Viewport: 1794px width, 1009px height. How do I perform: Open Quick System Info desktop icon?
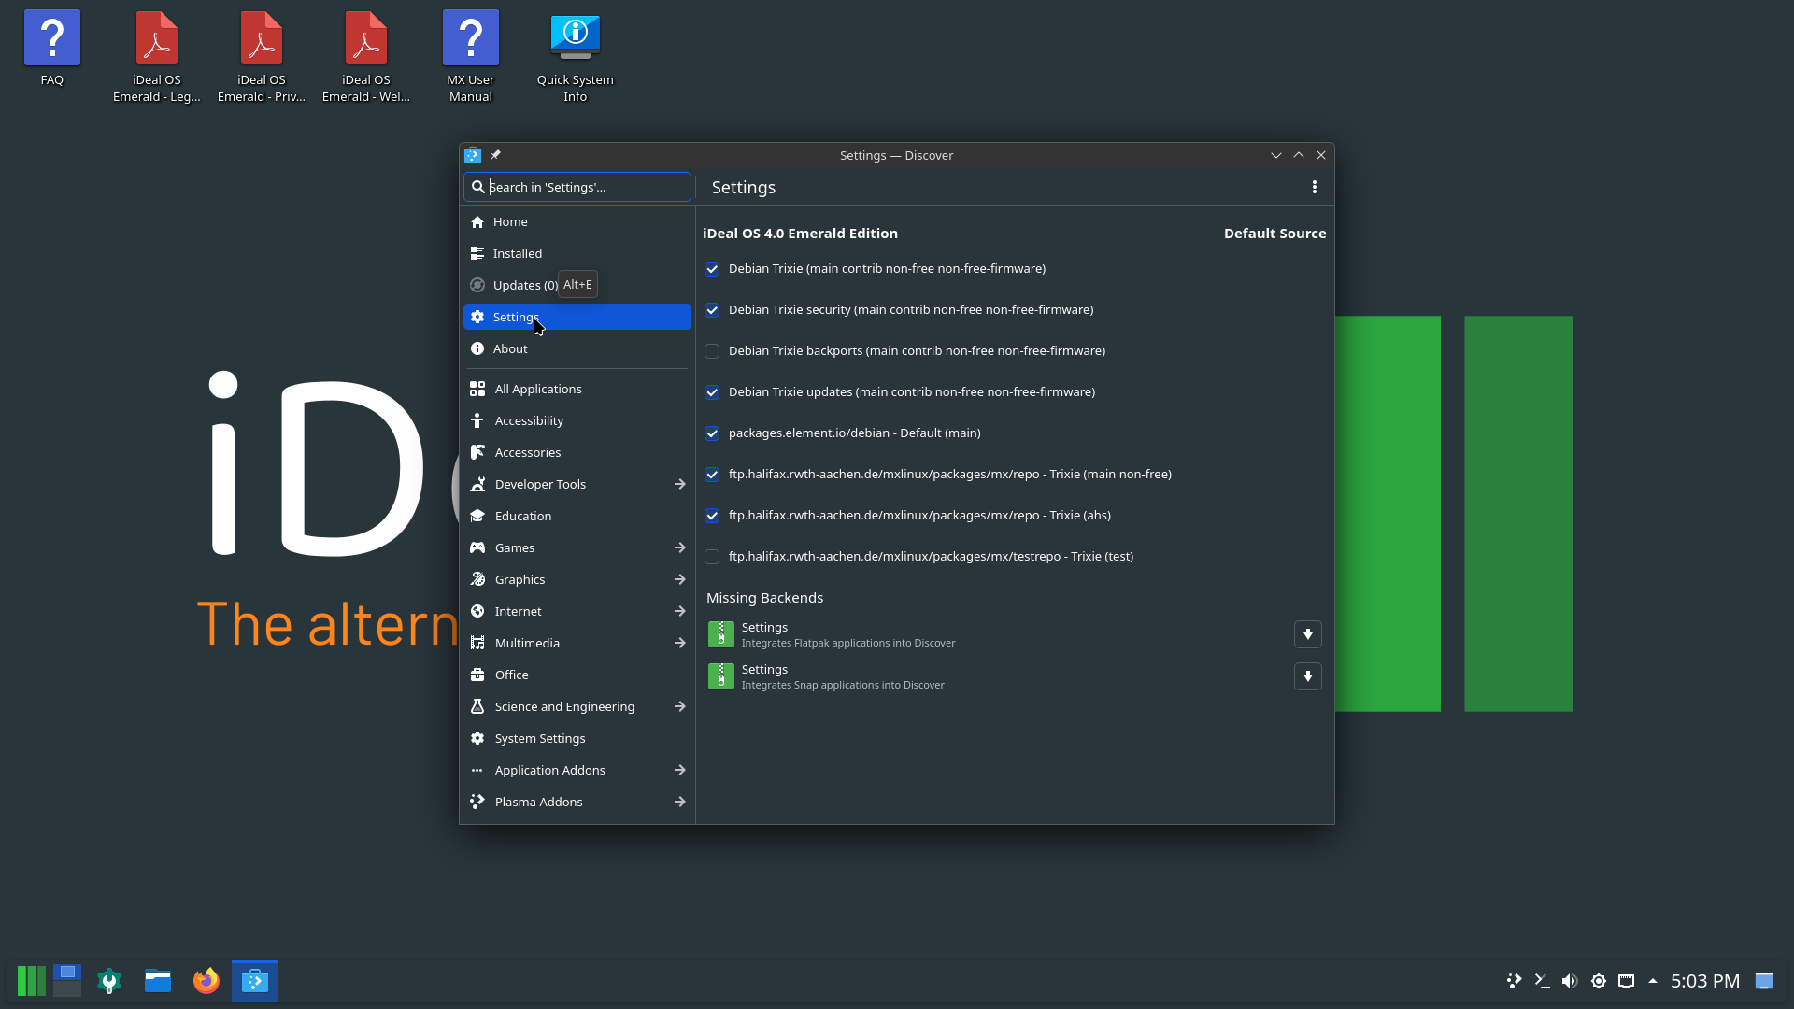[575, 57]
